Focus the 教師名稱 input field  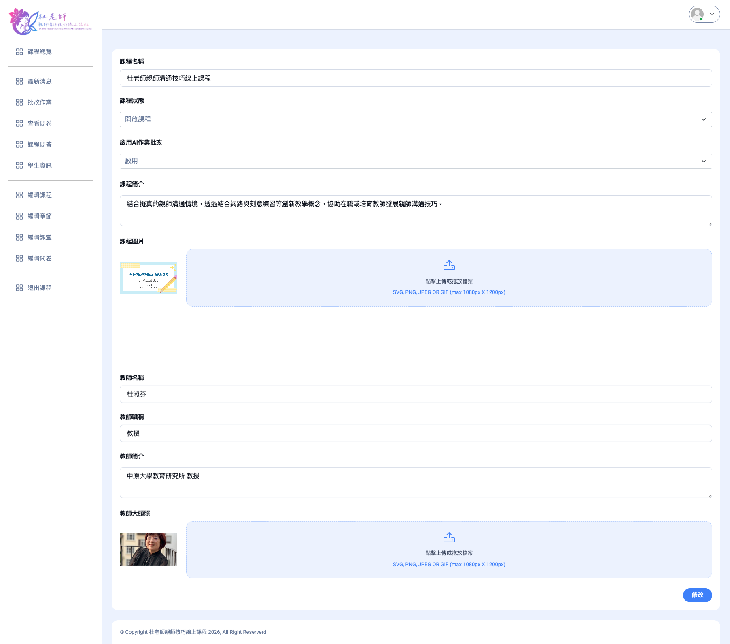point(416,394)
